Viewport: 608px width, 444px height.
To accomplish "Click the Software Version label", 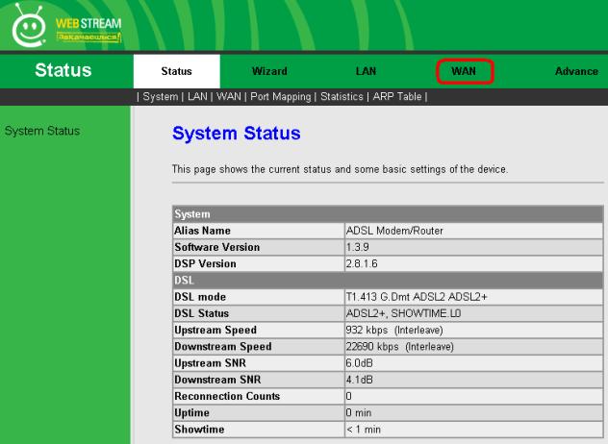I will pyautogui.click(x=216, y=247).
